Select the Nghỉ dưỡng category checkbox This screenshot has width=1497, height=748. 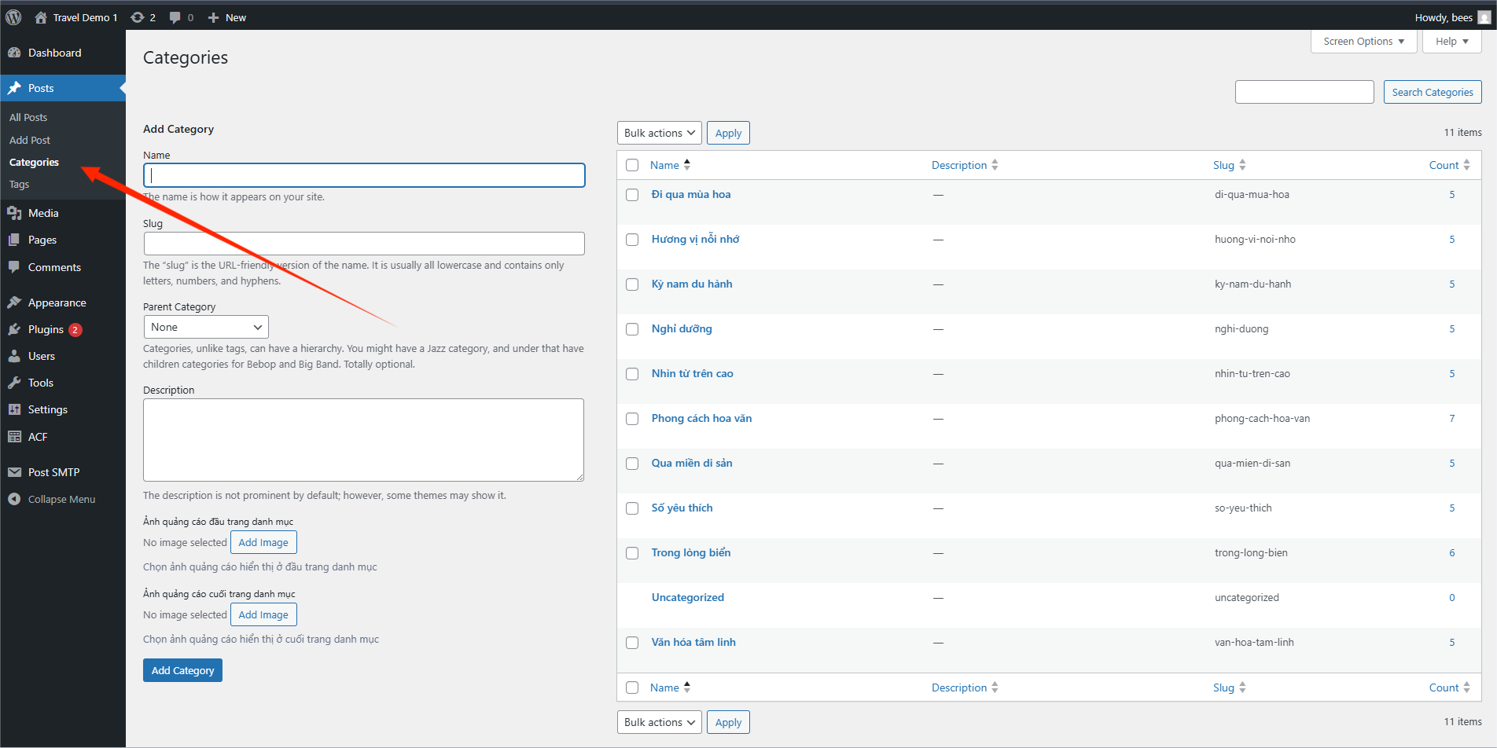(x=632, y=329)
